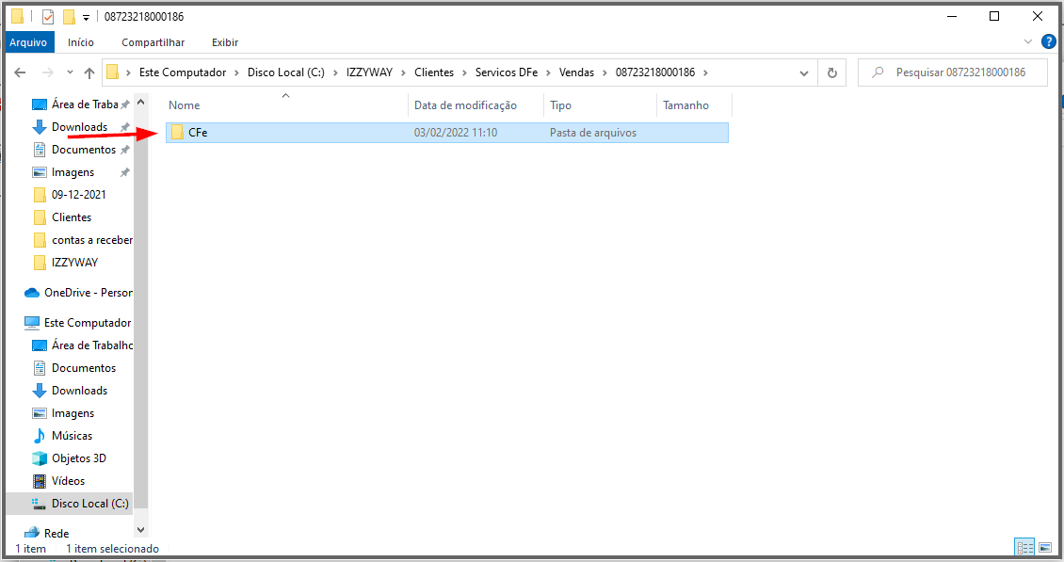Select Disco Local (C:) in navigation pane
The image size is (1064, 562).
pyautogui.click(x=89, y=504)
